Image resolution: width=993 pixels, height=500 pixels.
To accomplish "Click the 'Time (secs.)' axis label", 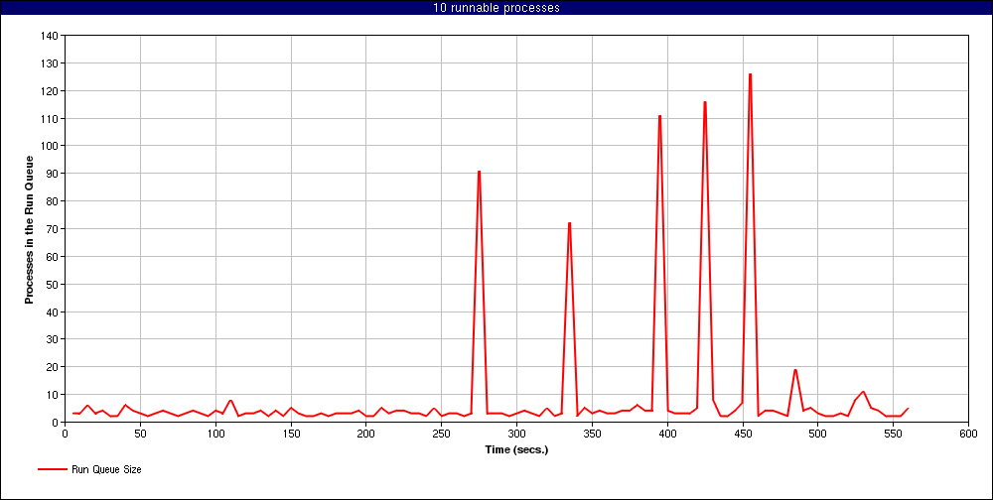I will (x=516, y=450).
